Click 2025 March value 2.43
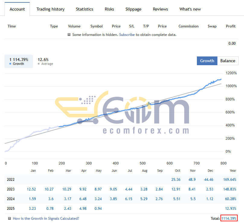 (68, 208)
